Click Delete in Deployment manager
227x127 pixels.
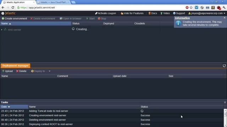point(21,71)
